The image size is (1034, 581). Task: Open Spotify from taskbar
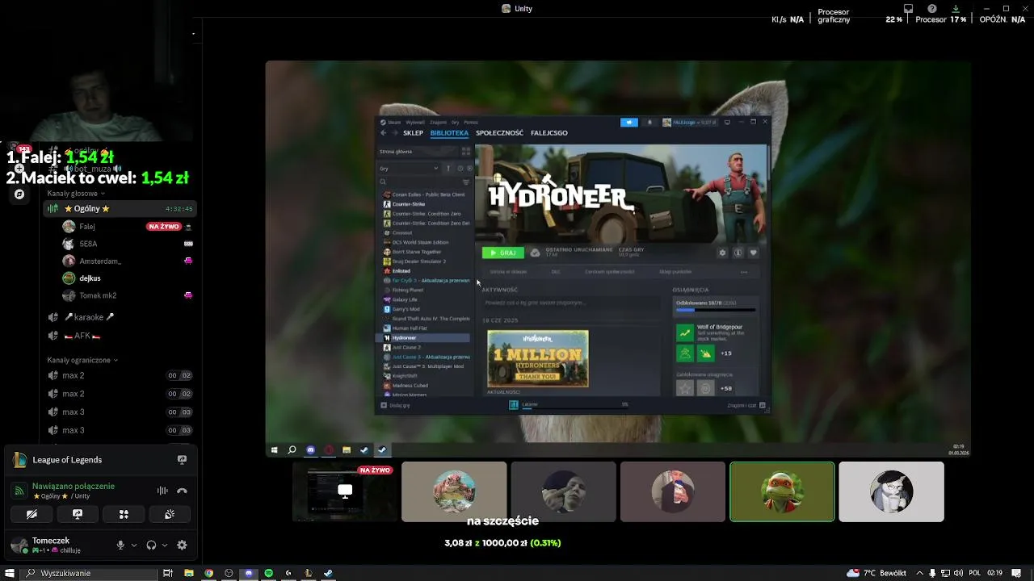coord(269,573)
